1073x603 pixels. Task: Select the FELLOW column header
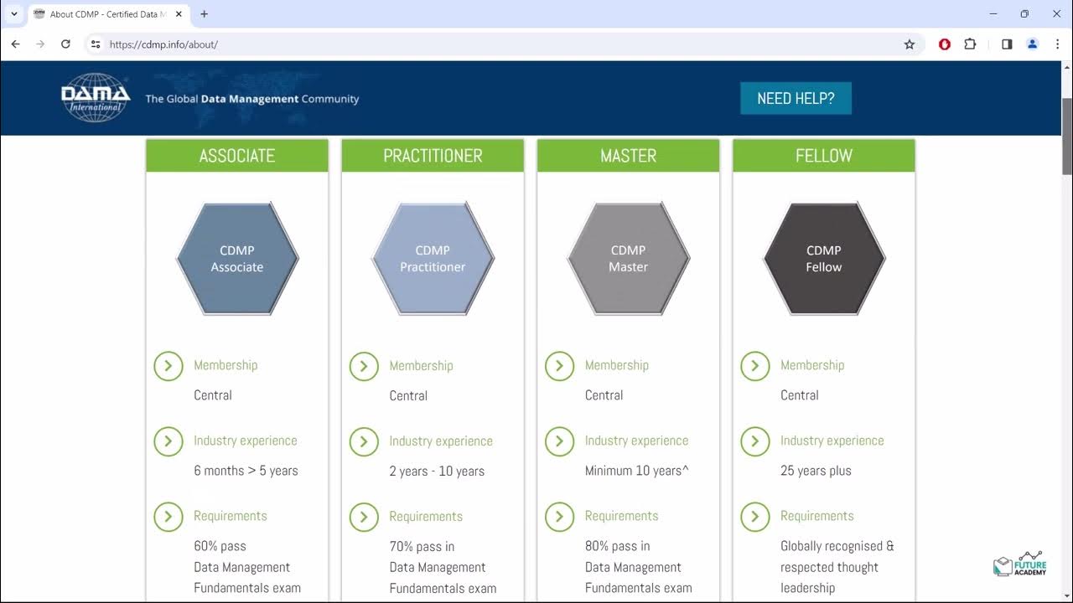pyautogui.click(x=824, y=156)
